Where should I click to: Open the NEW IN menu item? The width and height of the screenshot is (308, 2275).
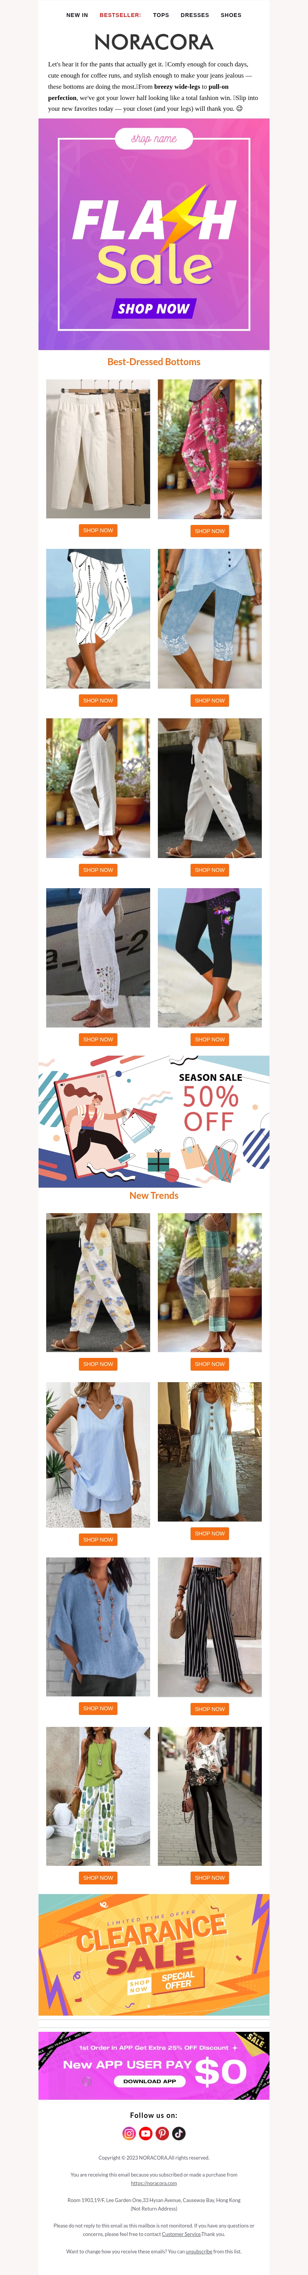tap(77, 15)
